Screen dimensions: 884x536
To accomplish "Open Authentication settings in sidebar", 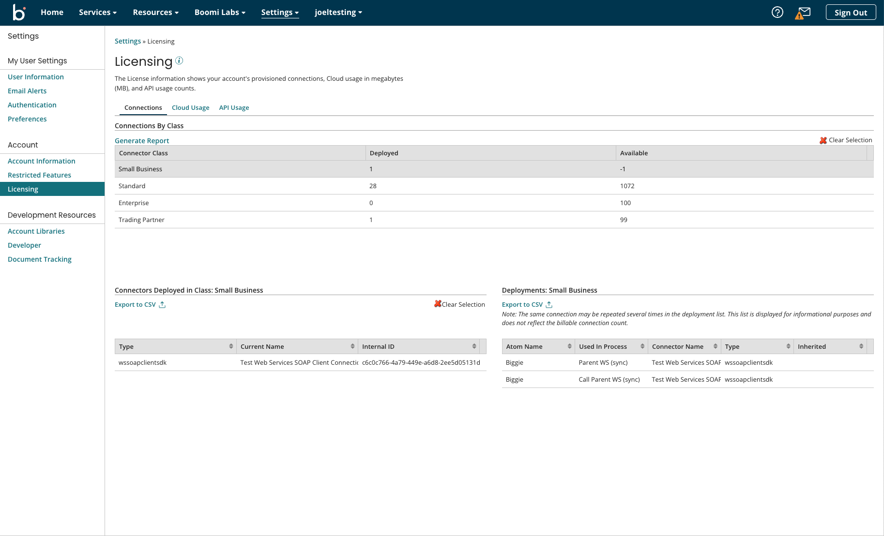I will pyautogui.click(x=32, y=105).
